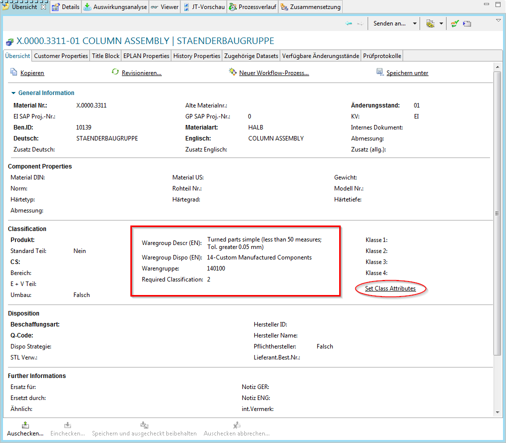The image size is (506, 443).
Task: Open the Customer Properties tab
Action: tap(61, 56)
